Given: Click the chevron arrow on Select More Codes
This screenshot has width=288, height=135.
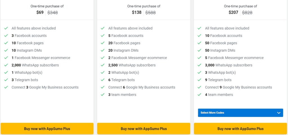Looking at the screenshot, I should click(x=279, y=113).
